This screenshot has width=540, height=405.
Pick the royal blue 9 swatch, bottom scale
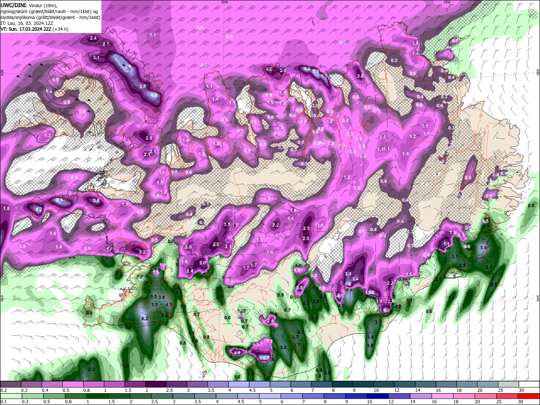coord(357,396)
